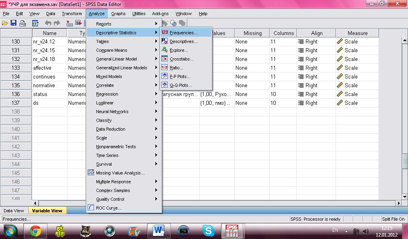
Task: Click the Redo arrow icon
Action: tap(57, 24)
